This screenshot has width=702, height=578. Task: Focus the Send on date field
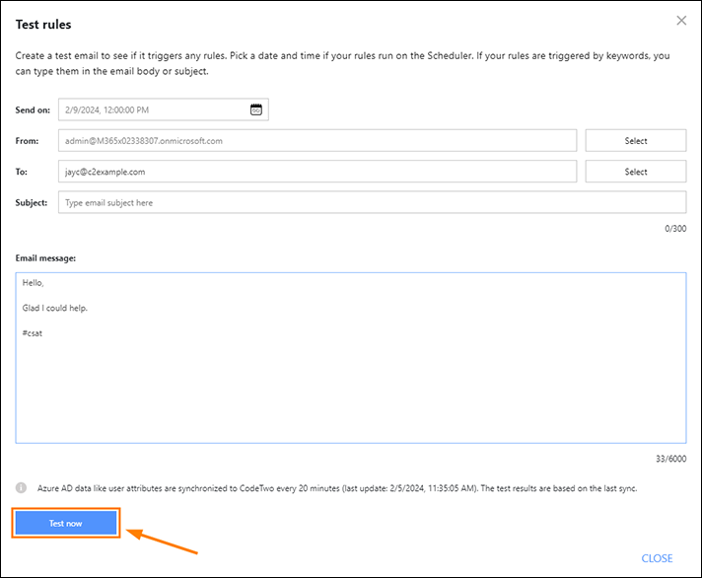point(164,109)
